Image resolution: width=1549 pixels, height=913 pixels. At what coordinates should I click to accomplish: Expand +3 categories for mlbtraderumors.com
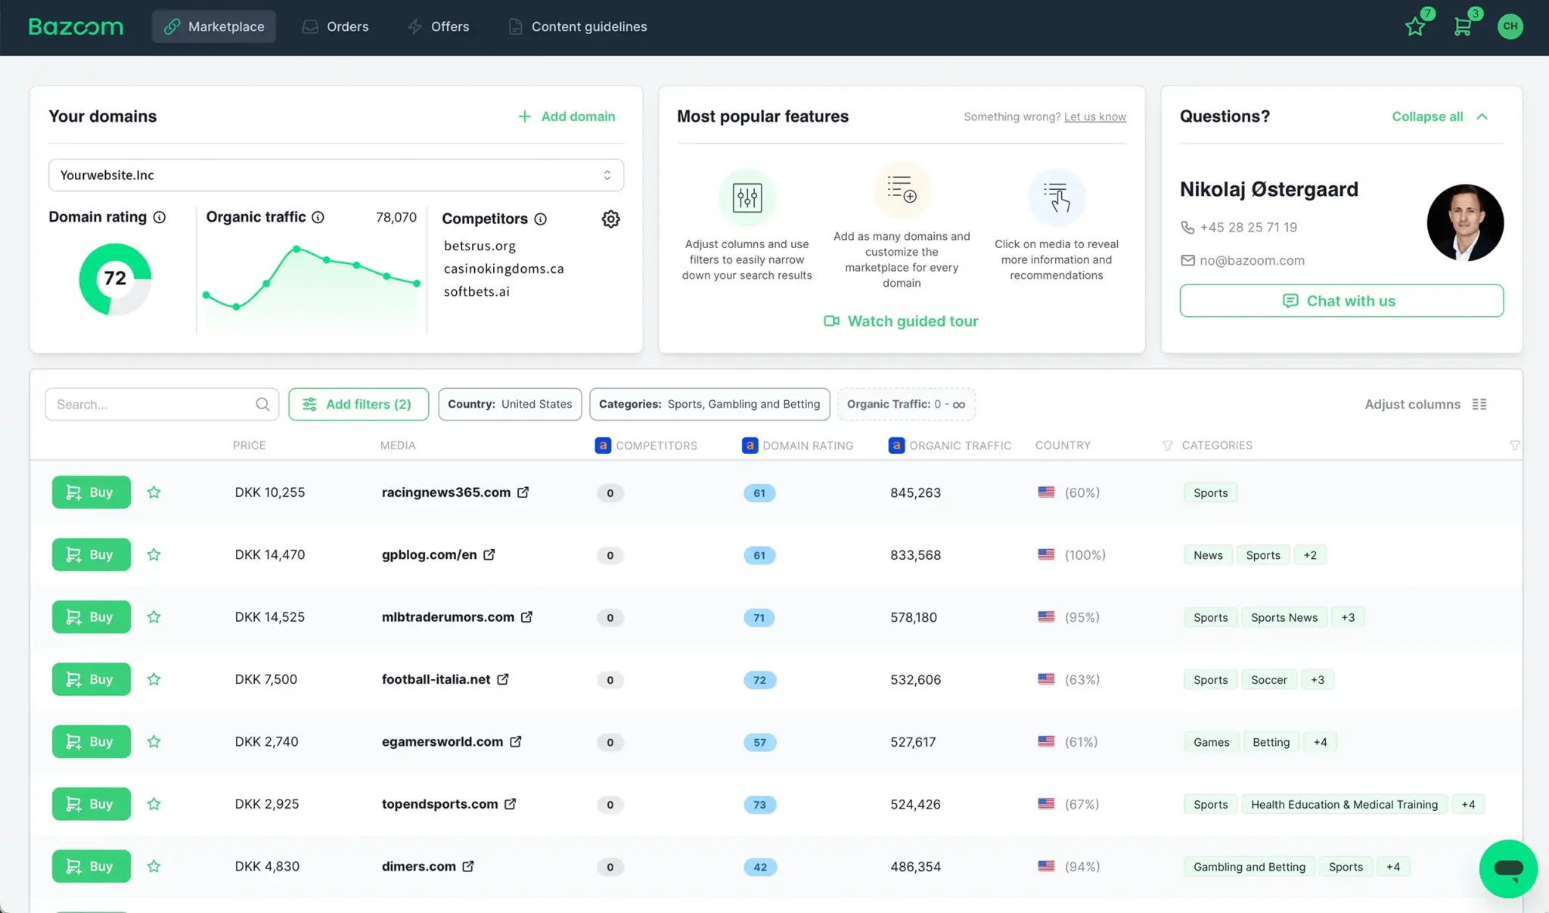click(1347, 617)
